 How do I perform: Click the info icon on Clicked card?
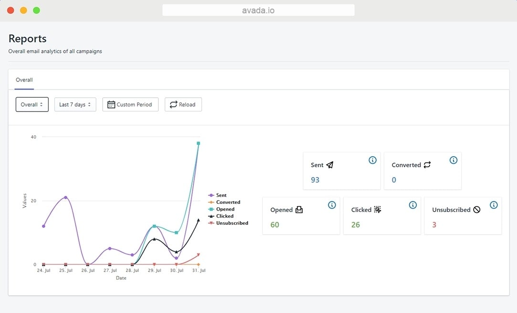point(412,205)
